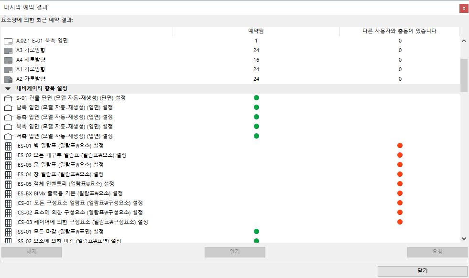Click the 다른 사용자와 충돌이 있습니다 column header
Image resolution: width=469 pixels, height=278 pixels.
(400, 31)
